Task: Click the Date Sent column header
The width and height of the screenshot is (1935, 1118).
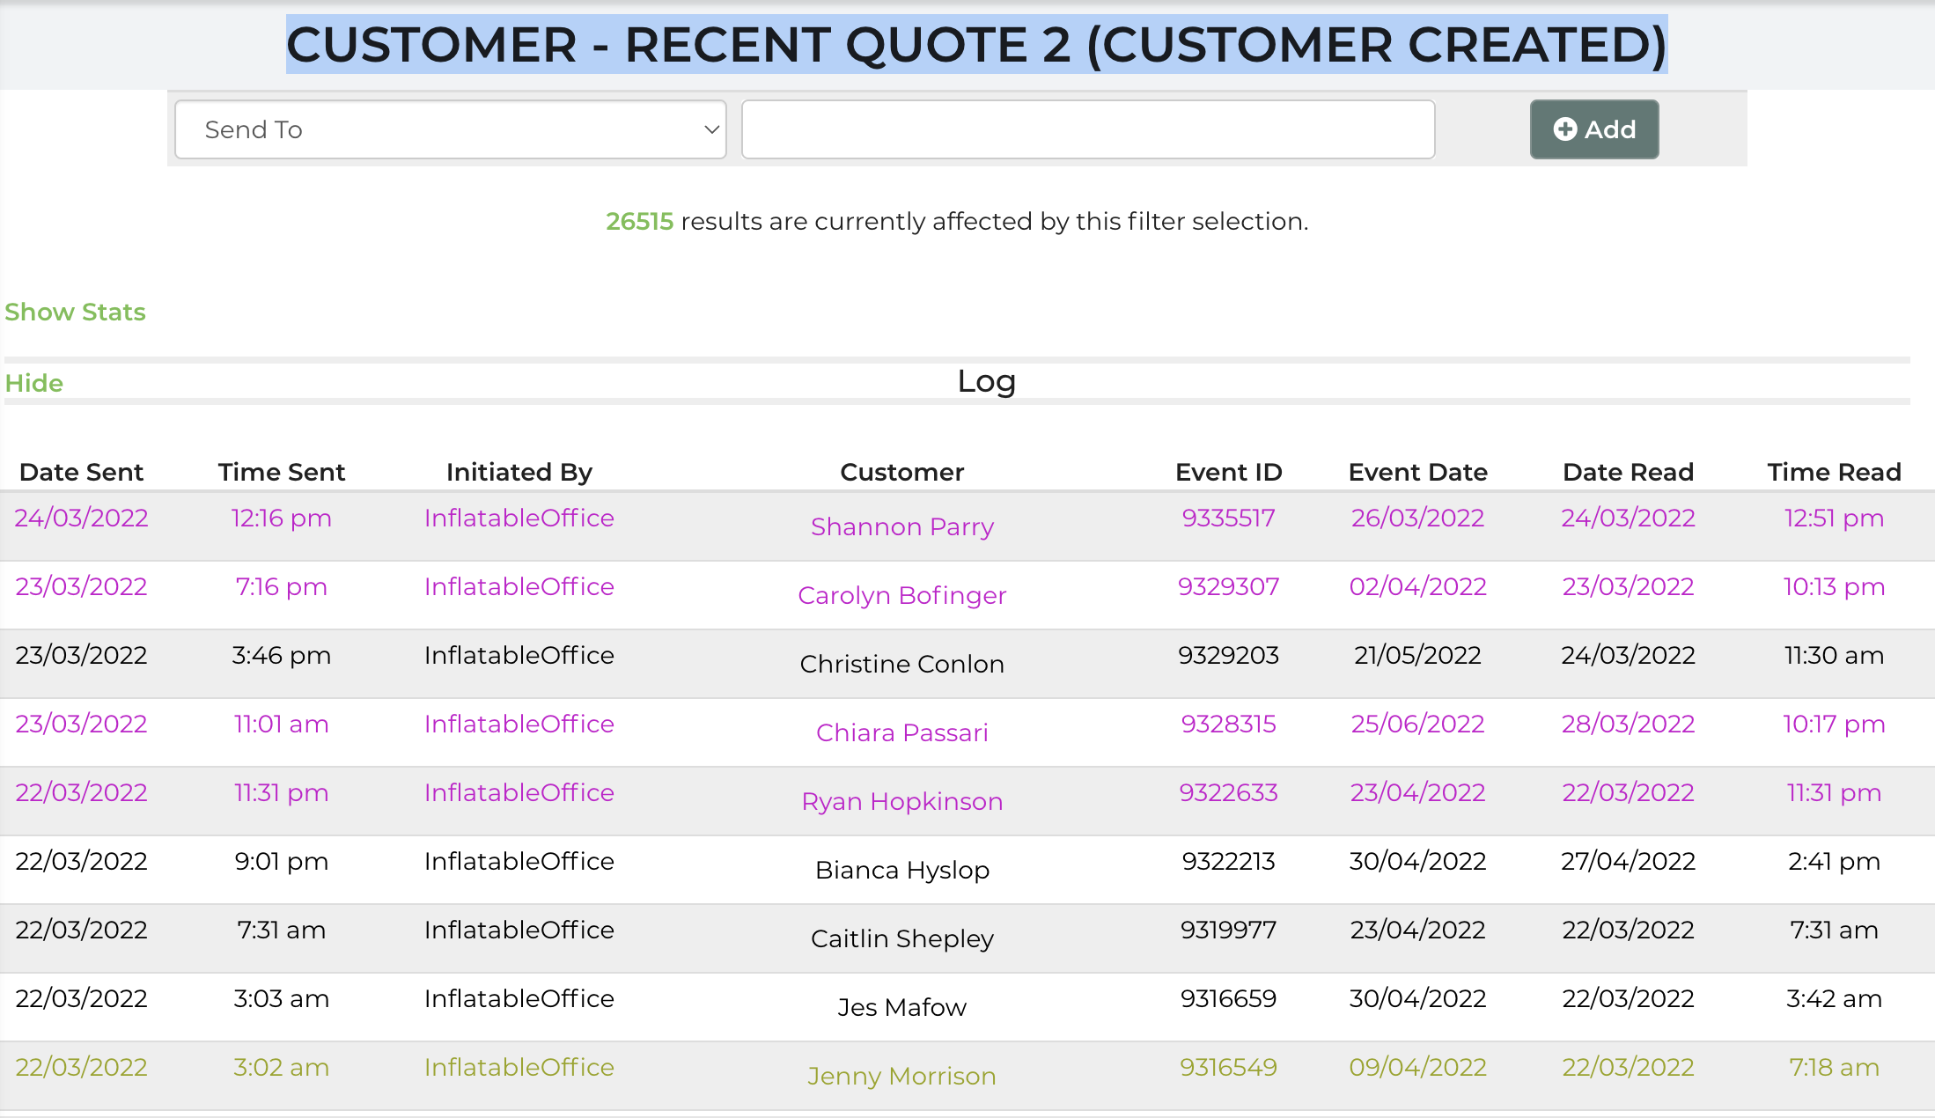Action: pos(81,472)
